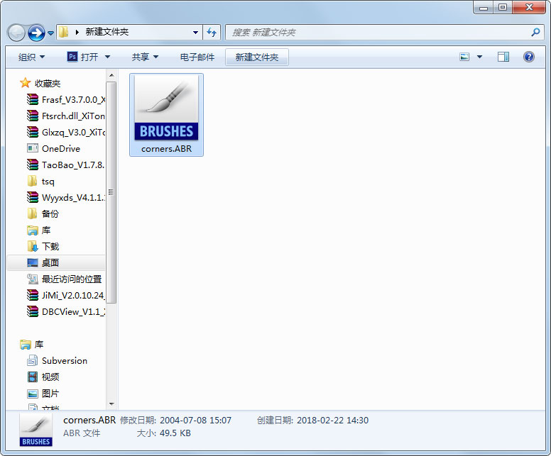Expand the 打开 dropdown arrow
551x456 pixels.
click(107, 57)
